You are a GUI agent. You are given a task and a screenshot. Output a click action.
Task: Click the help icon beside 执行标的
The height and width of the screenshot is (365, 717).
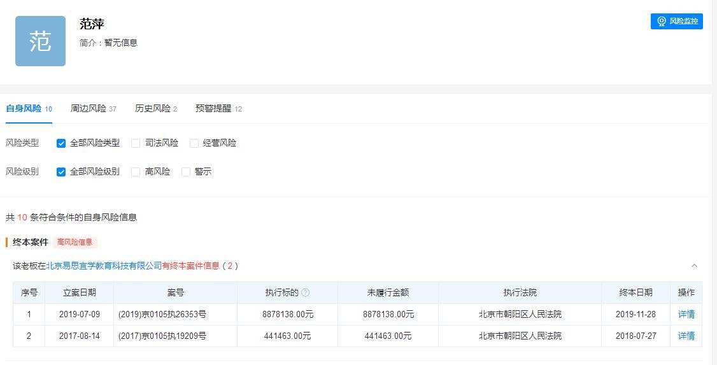(306, 293)
